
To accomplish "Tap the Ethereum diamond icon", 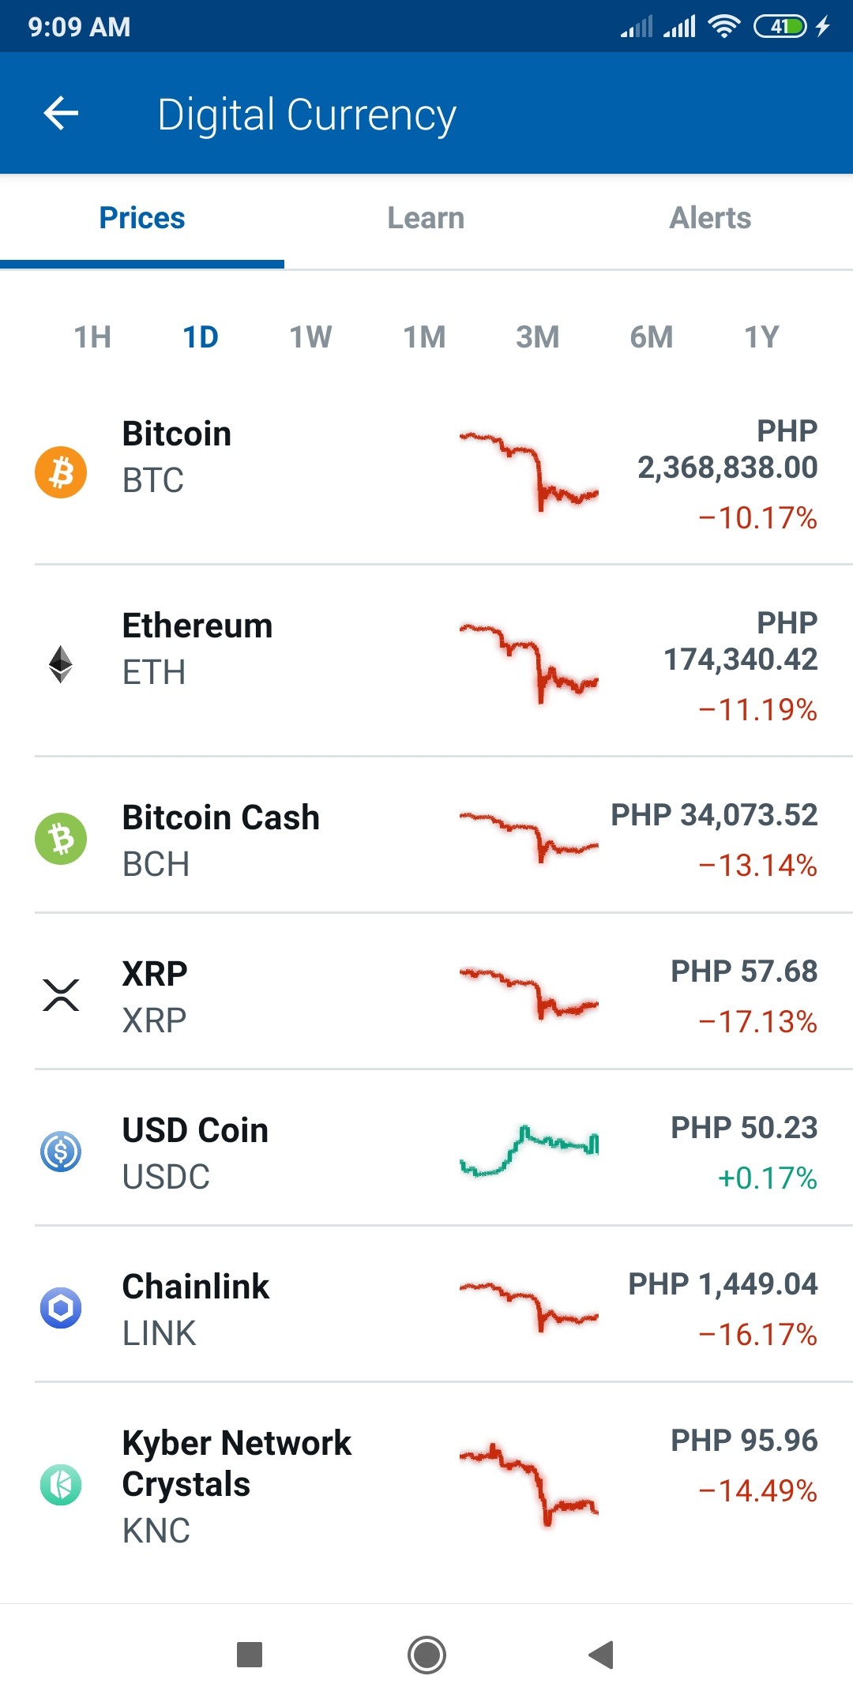I will (x=61, y=664).
